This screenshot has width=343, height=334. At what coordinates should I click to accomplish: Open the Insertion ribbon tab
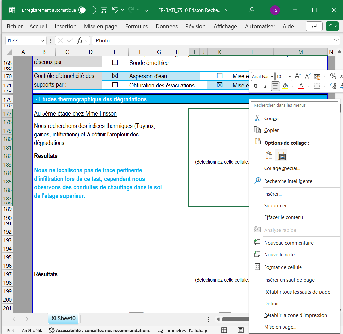click(x=65, y=26)
